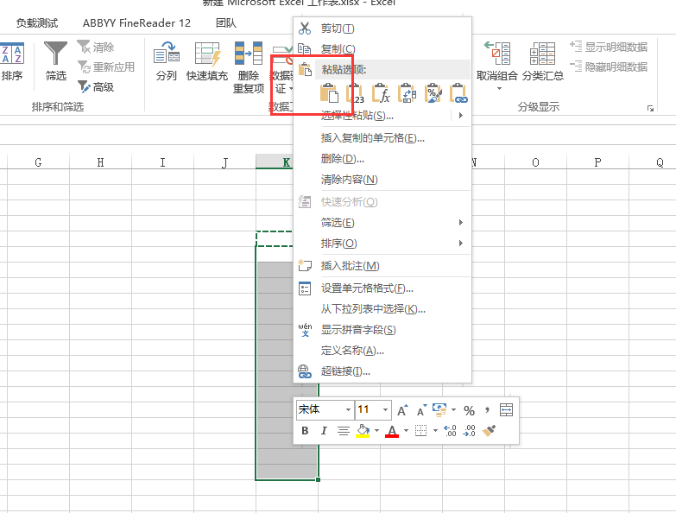Click Hide Detail (隐藏明细数据) button
The height and width of the screenshot is (513, 676).
coord(609,66)
